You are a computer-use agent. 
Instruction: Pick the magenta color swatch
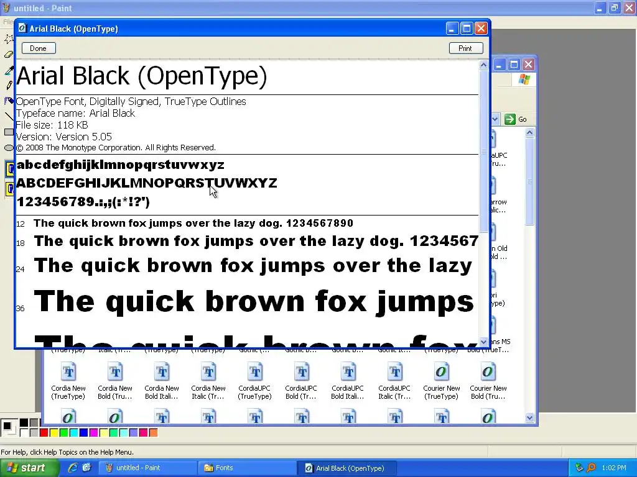point(94,433)
